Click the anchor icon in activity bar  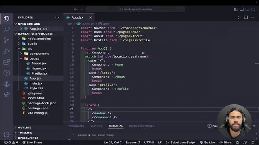[6, 83]
